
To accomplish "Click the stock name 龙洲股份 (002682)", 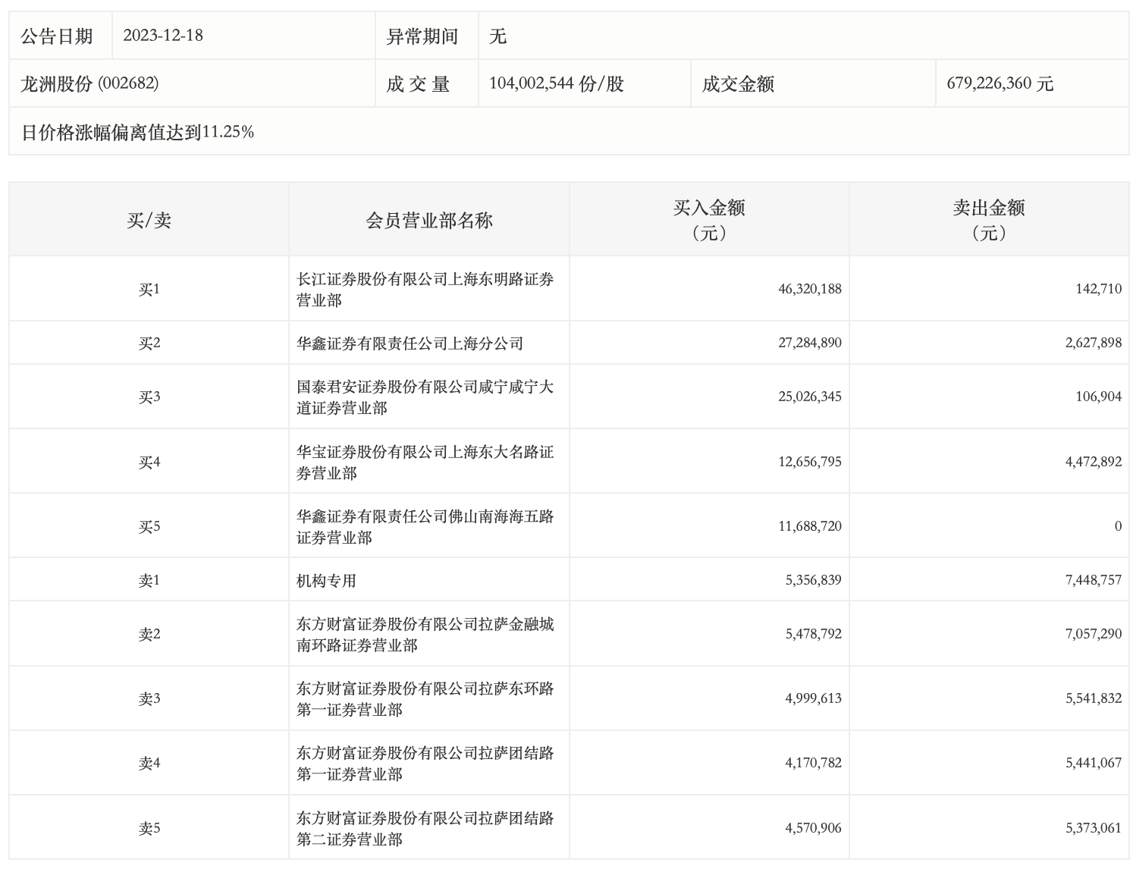I will [89, 83].
